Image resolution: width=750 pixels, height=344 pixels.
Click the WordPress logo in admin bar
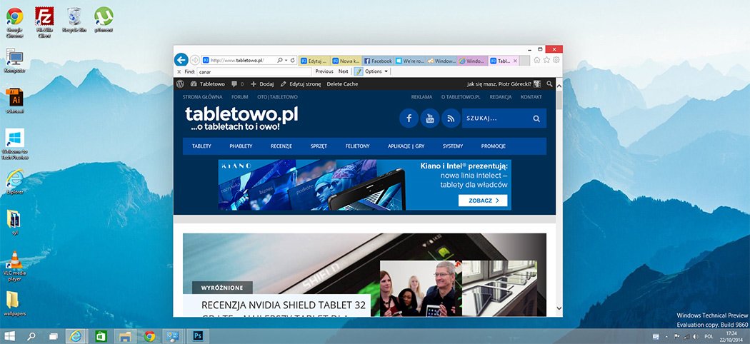pos(180,84)
